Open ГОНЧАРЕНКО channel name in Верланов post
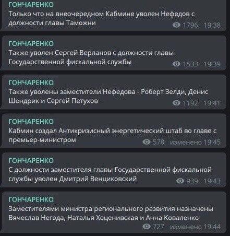230x236 pixels. pyautogui.click(x=31, y=43)
